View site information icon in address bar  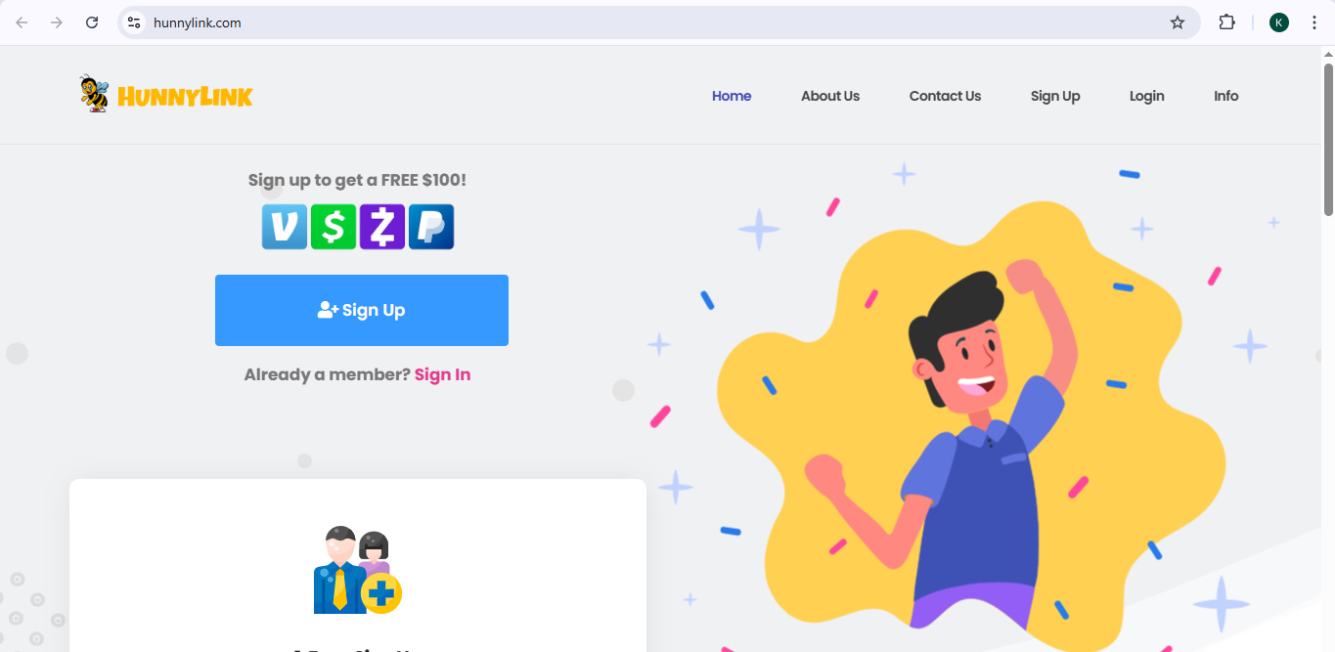coord(134,22)
